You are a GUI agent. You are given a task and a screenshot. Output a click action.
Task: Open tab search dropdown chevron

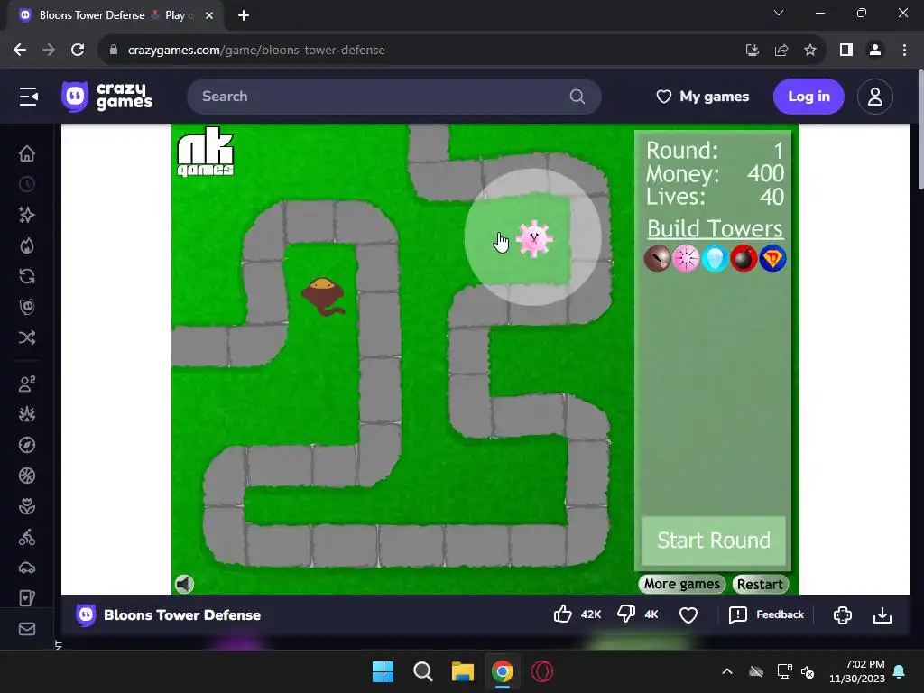pyautogui.click(x=779, y=13)
